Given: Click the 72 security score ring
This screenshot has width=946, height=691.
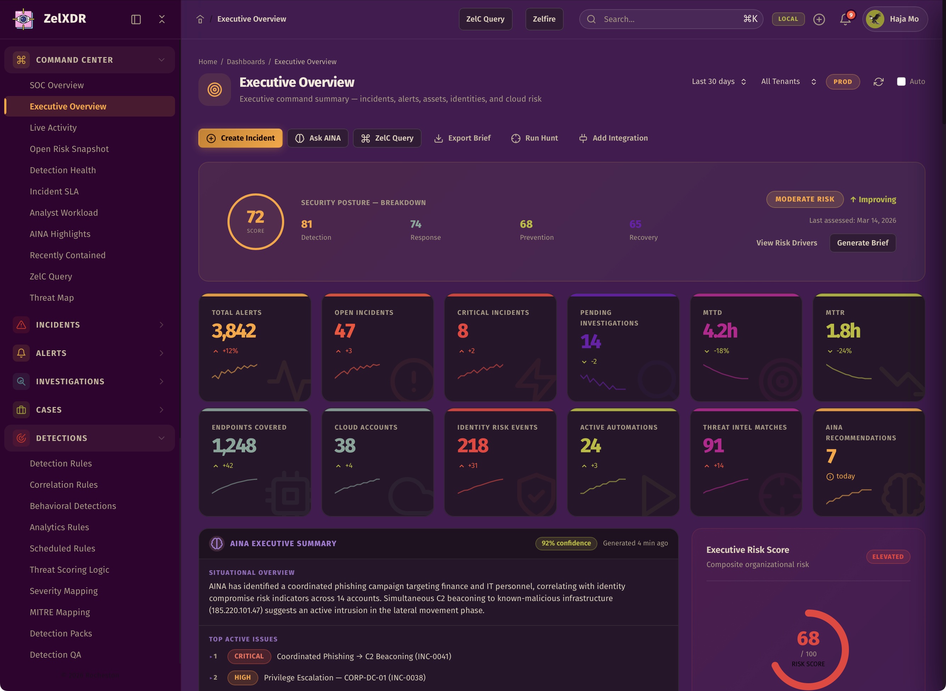Looking at the screenshot, I should [x=255, y=222].
